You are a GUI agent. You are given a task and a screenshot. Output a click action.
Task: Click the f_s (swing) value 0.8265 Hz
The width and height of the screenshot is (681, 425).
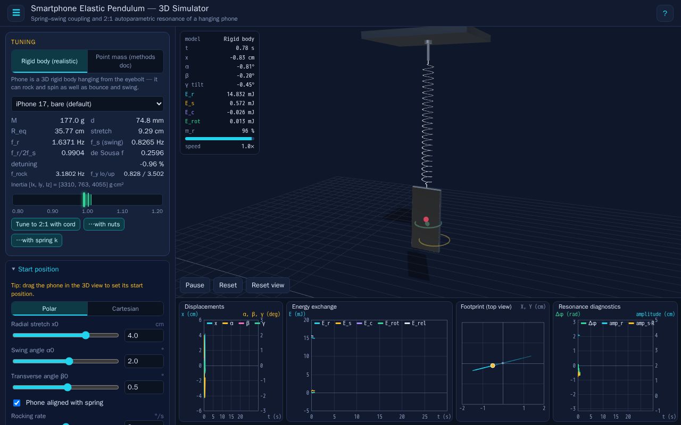click(x=147, y=142)
